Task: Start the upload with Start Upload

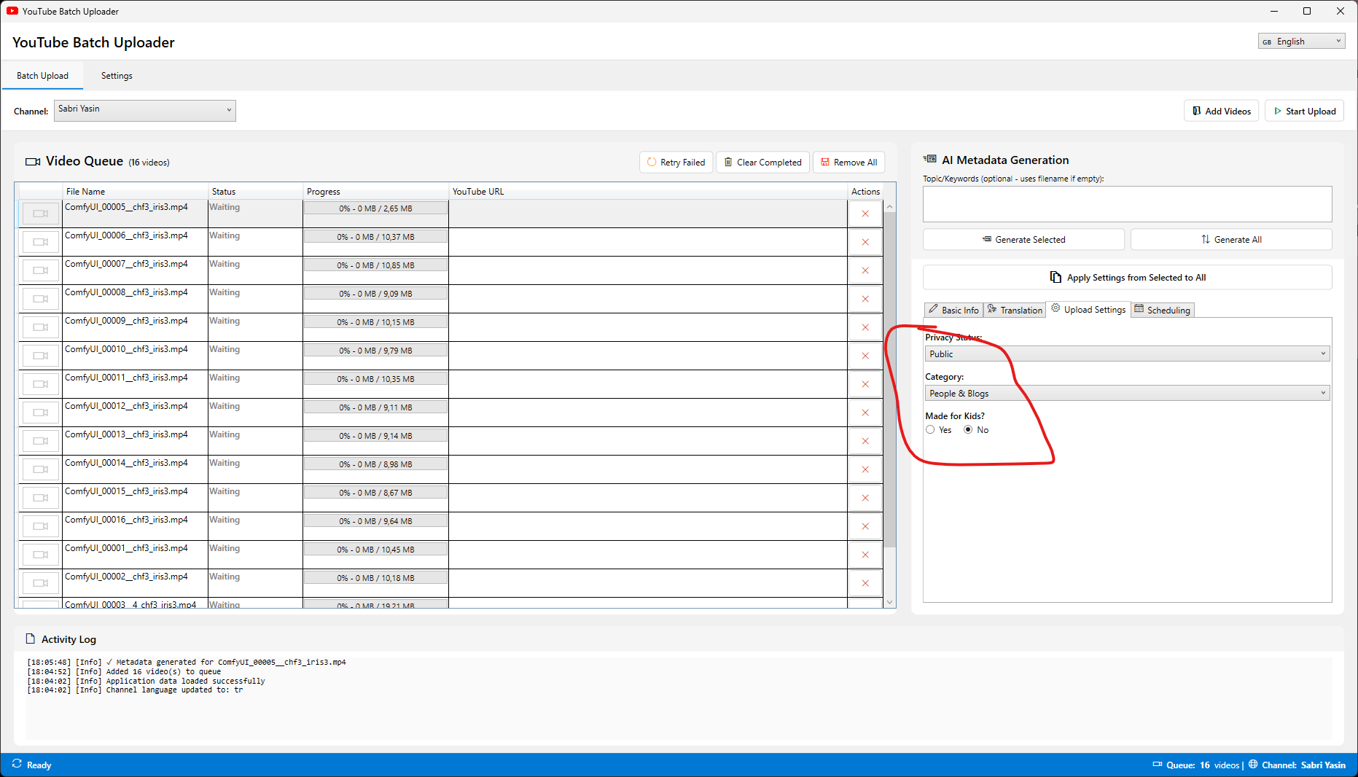Action: tap(1304, 112)
